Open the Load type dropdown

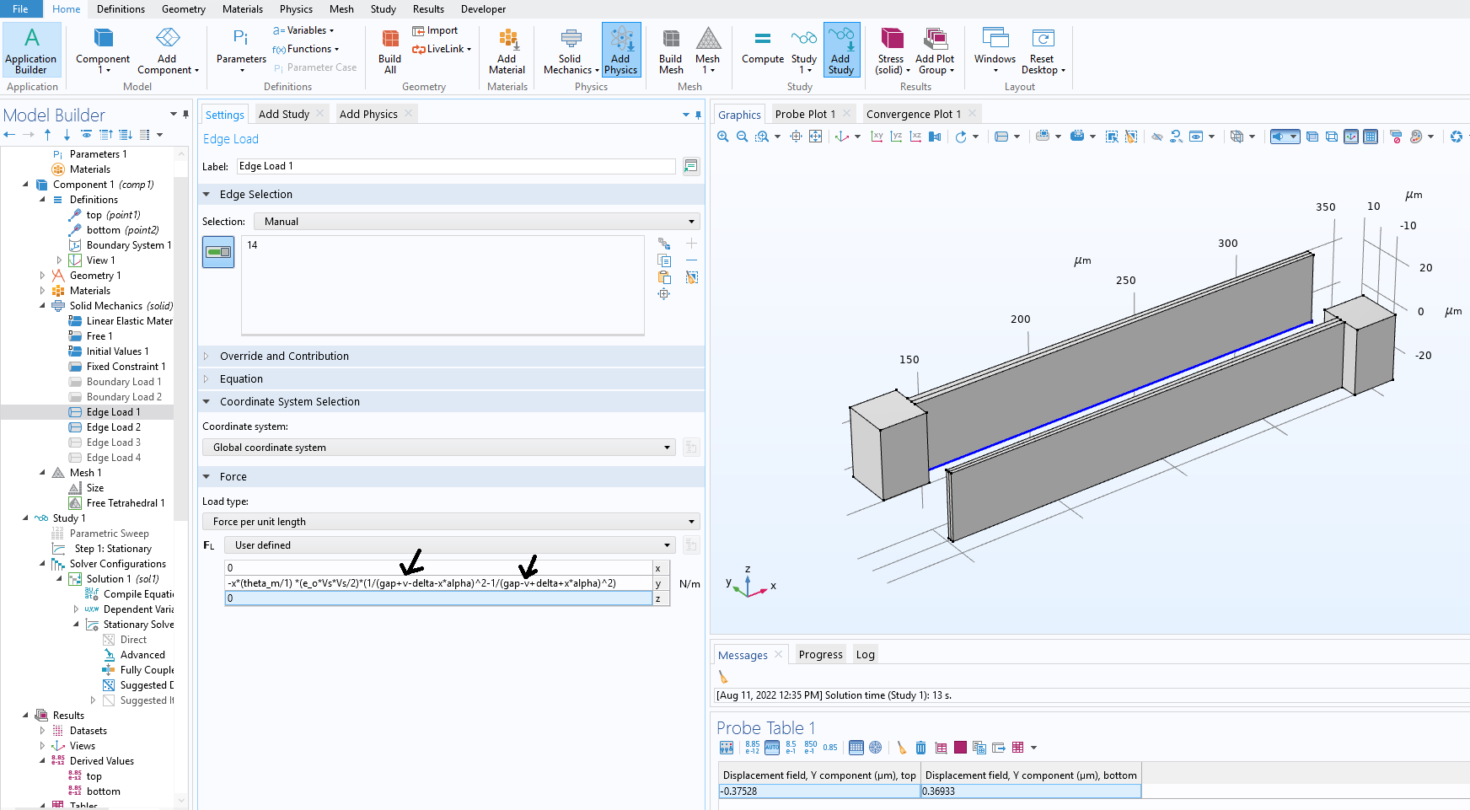tap(451, 522)
